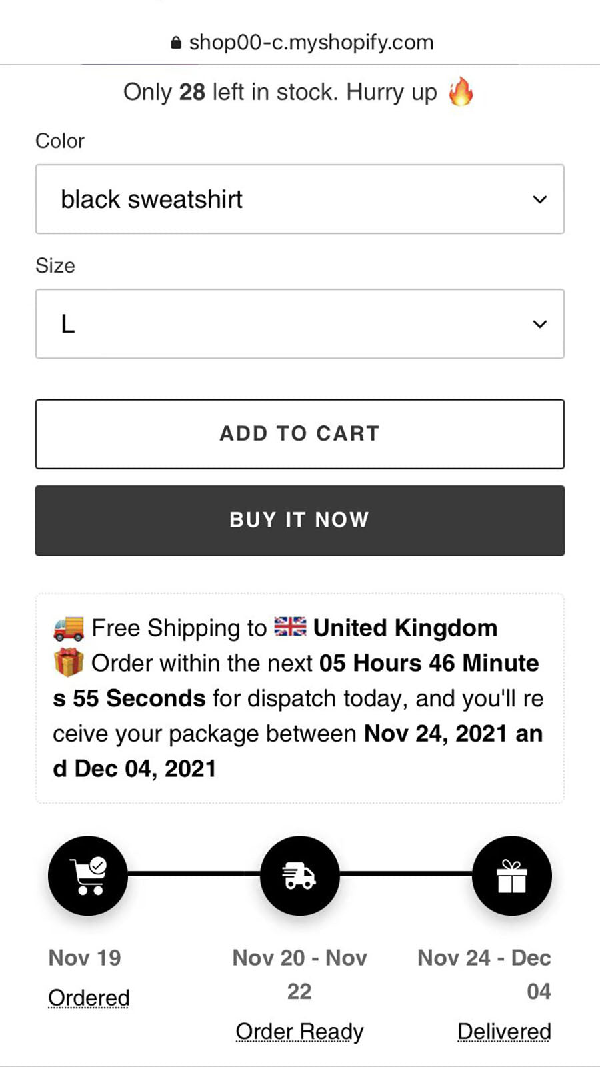This screenshot has height=1067, width=600.
Task: Click the fire emoji beside stock notice
Action: point(461,91)
